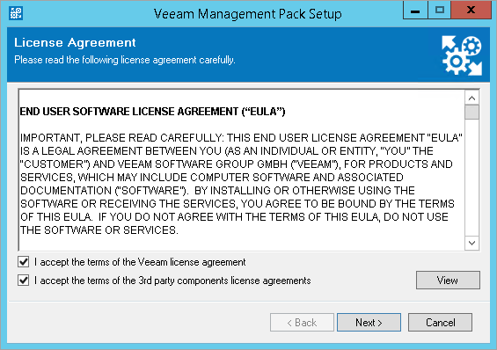The image size is (497, 350).
Task: Click the greyed-out Back button
Action: click(x=302, y=323)
